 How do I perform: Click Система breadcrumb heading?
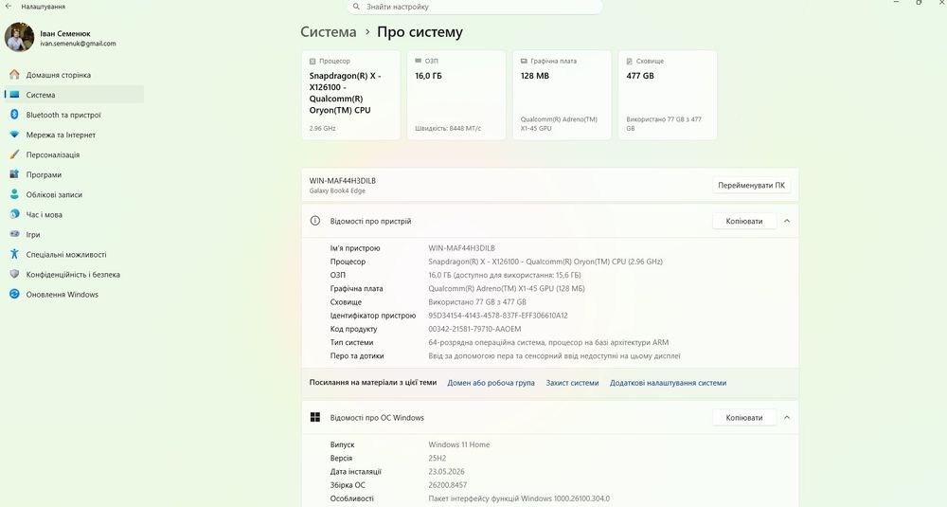click(329, 32)
